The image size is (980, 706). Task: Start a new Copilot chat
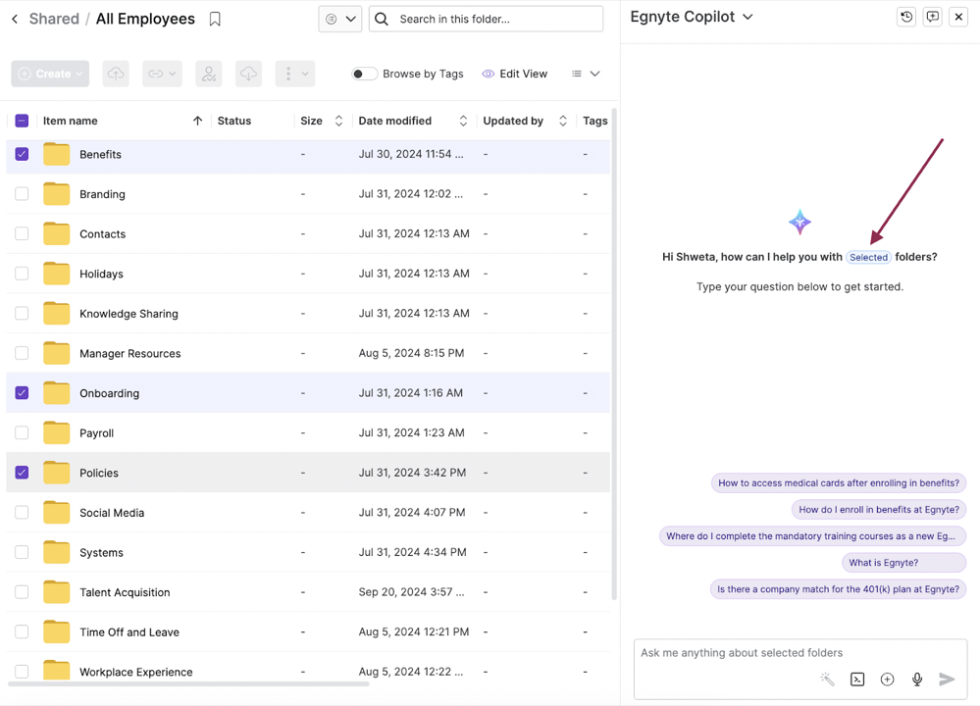coord(933,17)
